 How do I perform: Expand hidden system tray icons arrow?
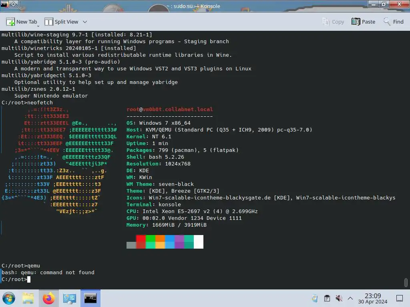[350, 298]
